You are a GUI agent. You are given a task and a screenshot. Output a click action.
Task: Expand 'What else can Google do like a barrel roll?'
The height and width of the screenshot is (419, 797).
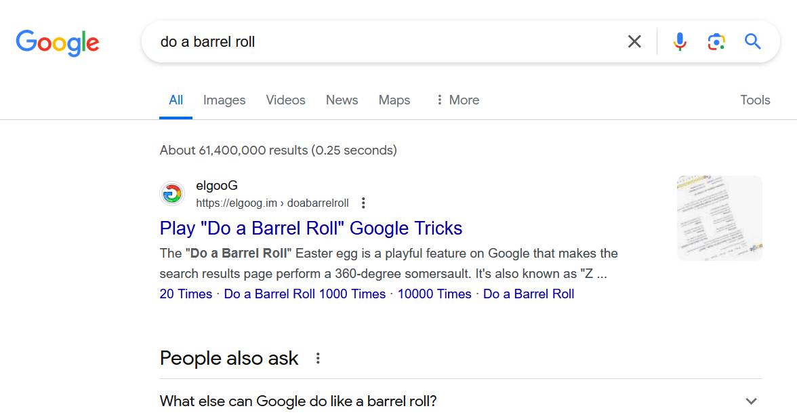click(751, 401)
